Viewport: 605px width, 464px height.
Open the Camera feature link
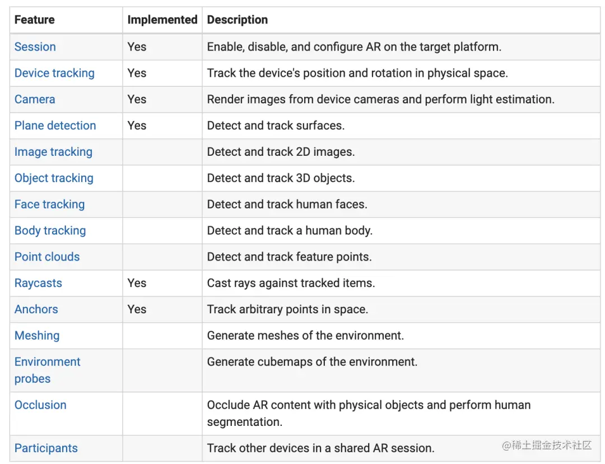pyautogui.click(x=35, y=100)
